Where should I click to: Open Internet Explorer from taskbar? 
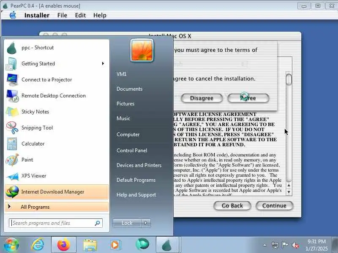click(x=38, y=245)
